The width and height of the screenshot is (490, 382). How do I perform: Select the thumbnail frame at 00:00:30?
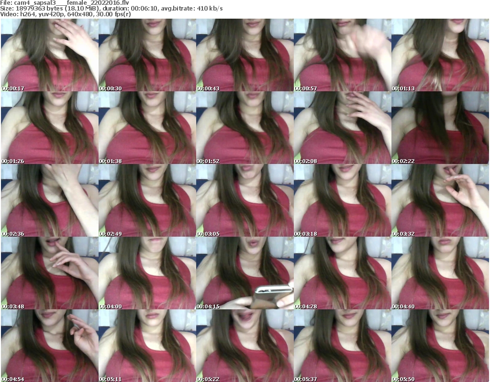pyautogui.click(x=147, y=55)
